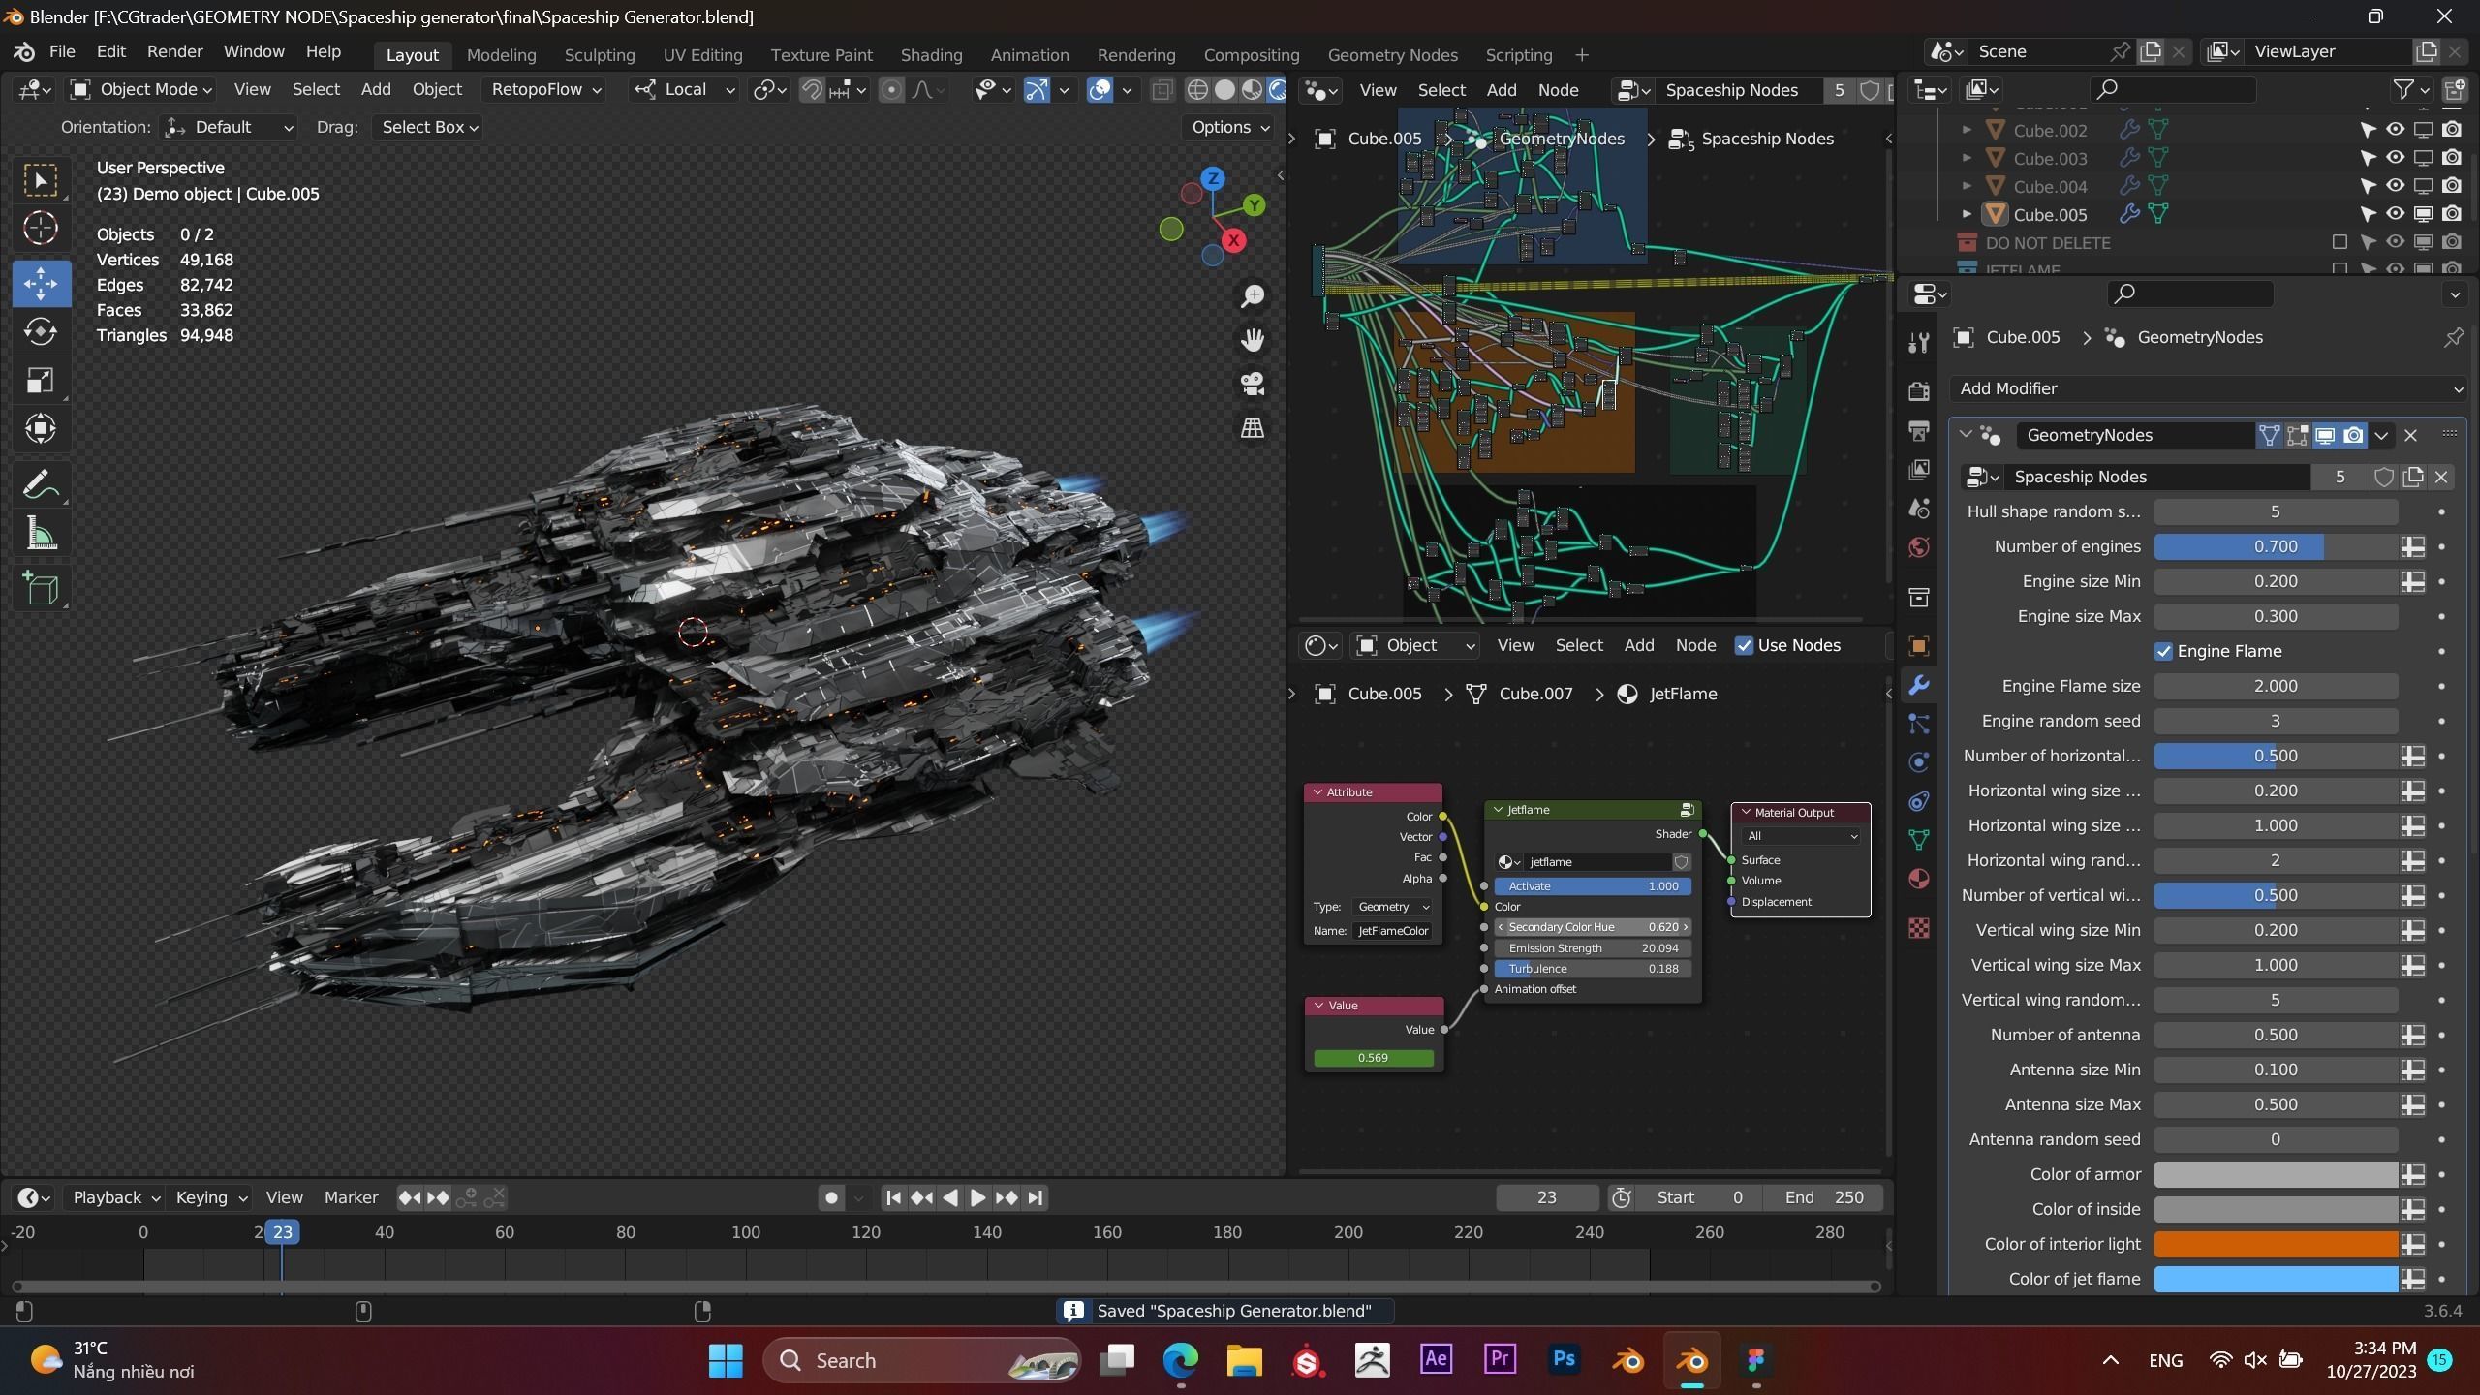The width and height of the screenshot is (2480, 1395).
Task: Open Attribute node Type Geometry dropdown
Action: pos(1392,907)
